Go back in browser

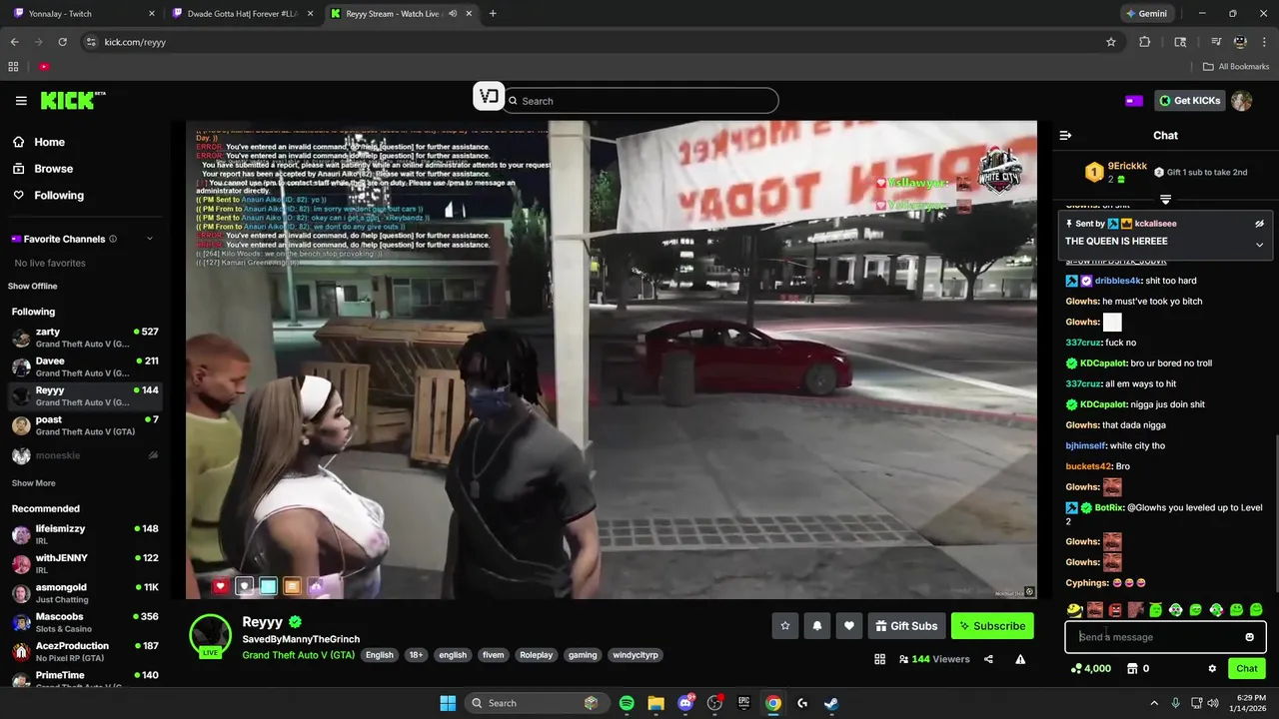click(15, 42)
